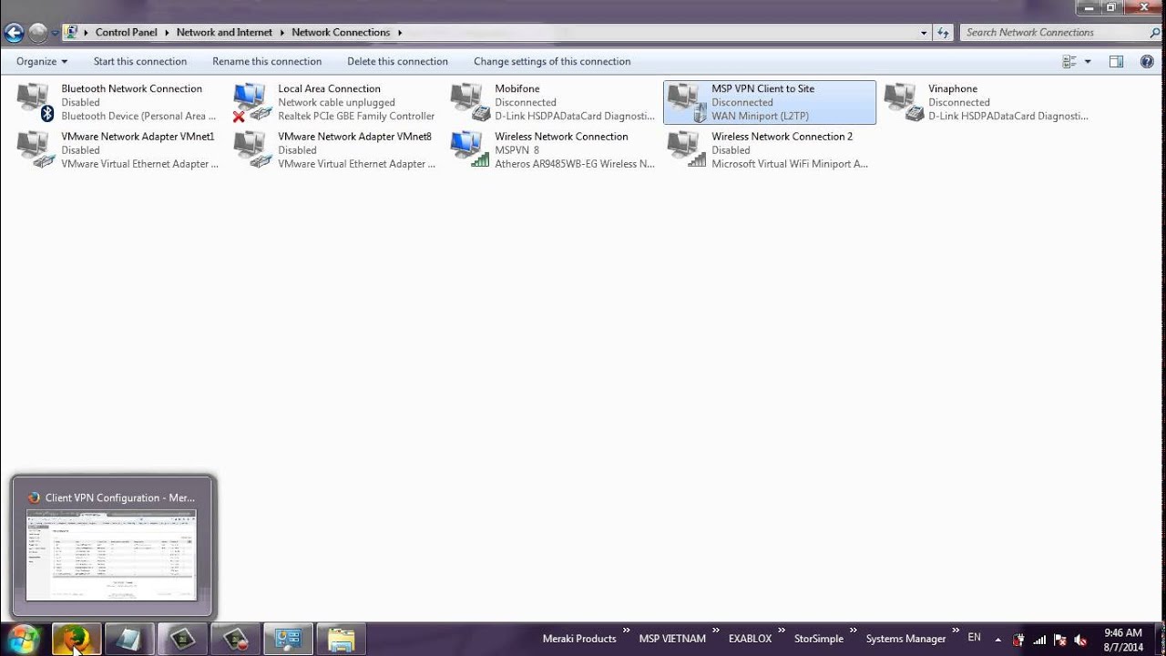This screenshot has height=656, width=1166.
Task: Open the Help question mark icon
Action: click(x=1147, y=62)
